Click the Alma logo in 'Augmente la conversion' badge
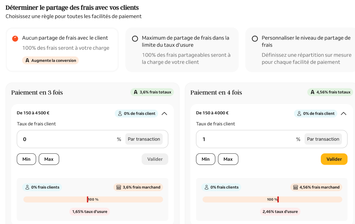The width and height of the screenshot is (355, 224). [27, 61]
